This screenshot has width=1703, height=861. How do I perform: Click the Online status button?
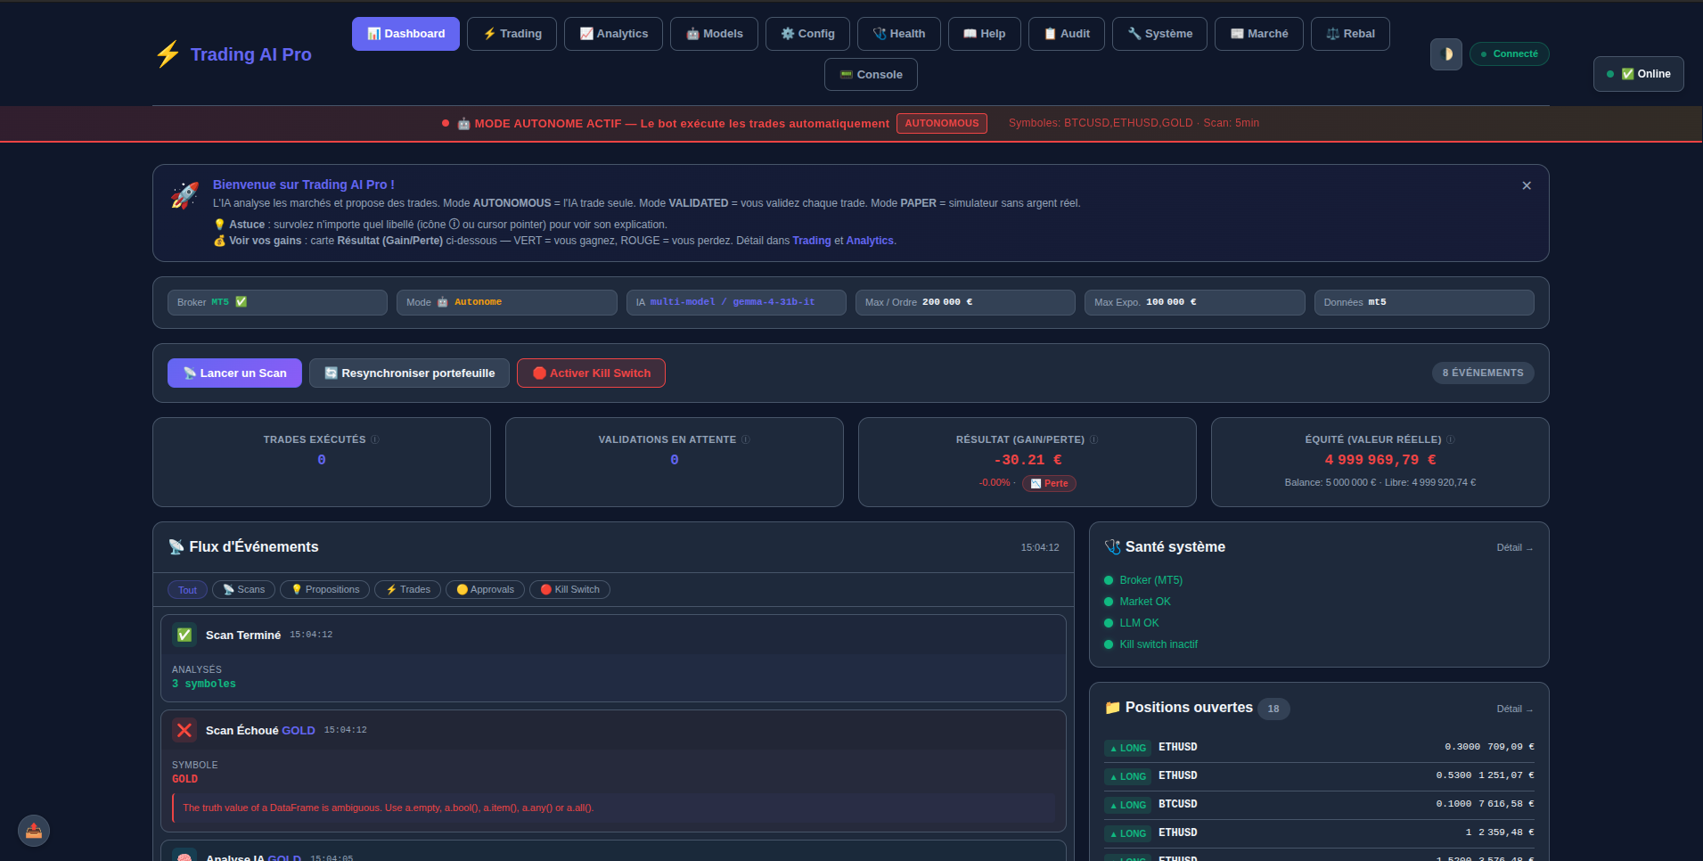click(1638, 74)
